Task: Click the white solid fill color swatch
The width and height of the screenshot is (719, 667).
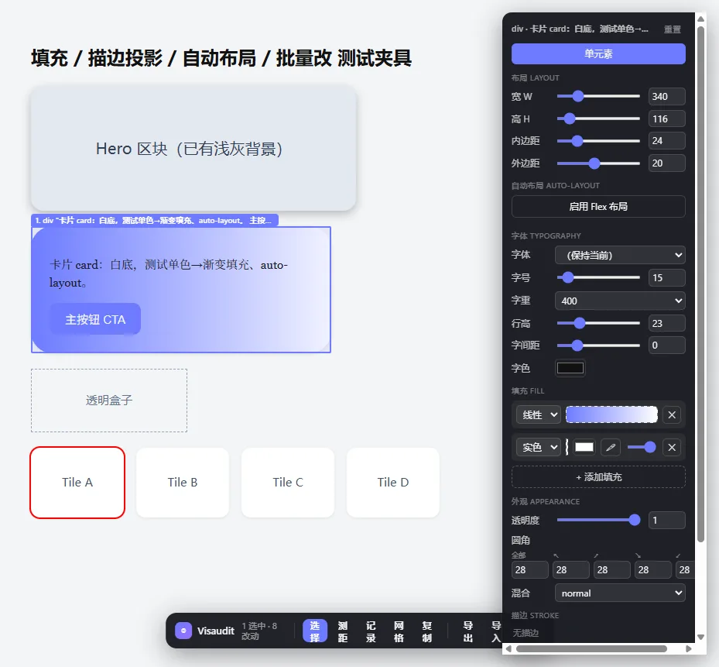Action: click(x=584, y=447)
